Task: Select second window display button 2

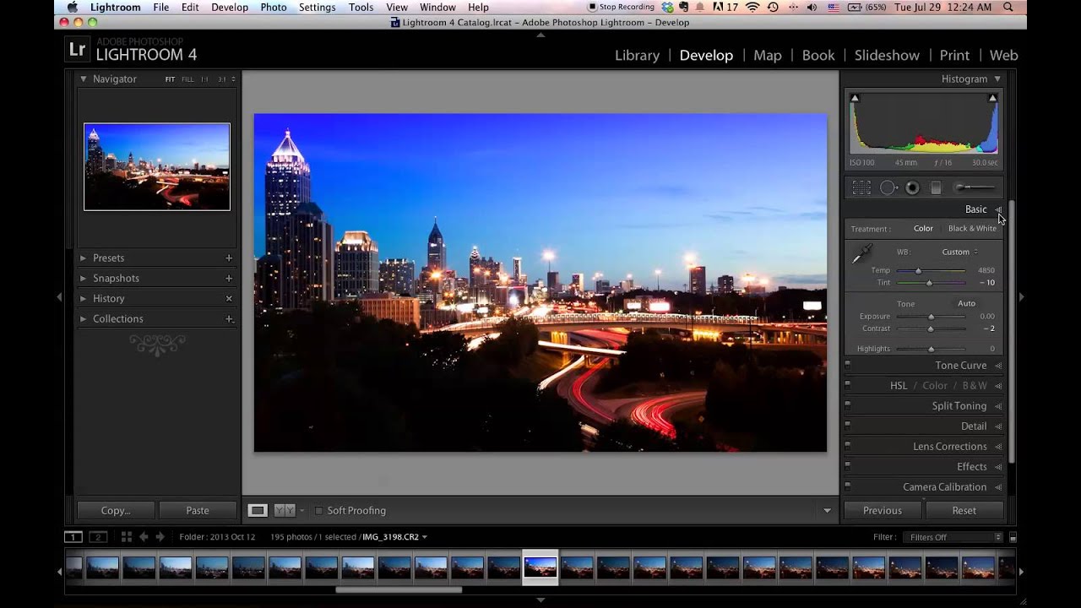Action: [98, 537]
